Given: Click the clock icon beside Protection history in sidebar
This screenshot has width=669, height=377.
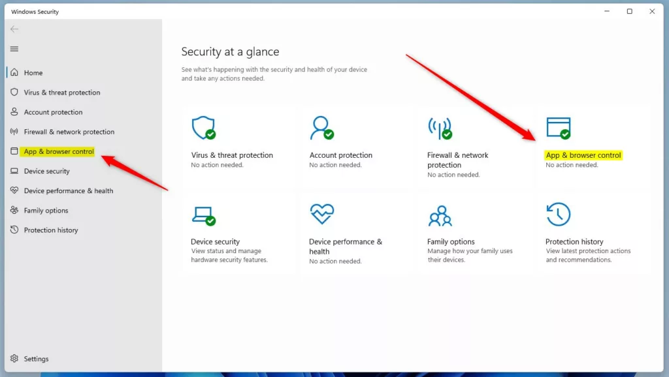Looking at the screenshot, I should pos(14,230).
